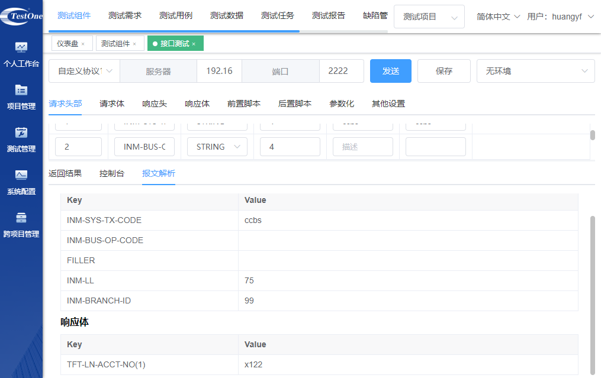Viewport: 601px width, 378px height.
Task: Open the 系统配置 sidebar icon
Action: 21,175
